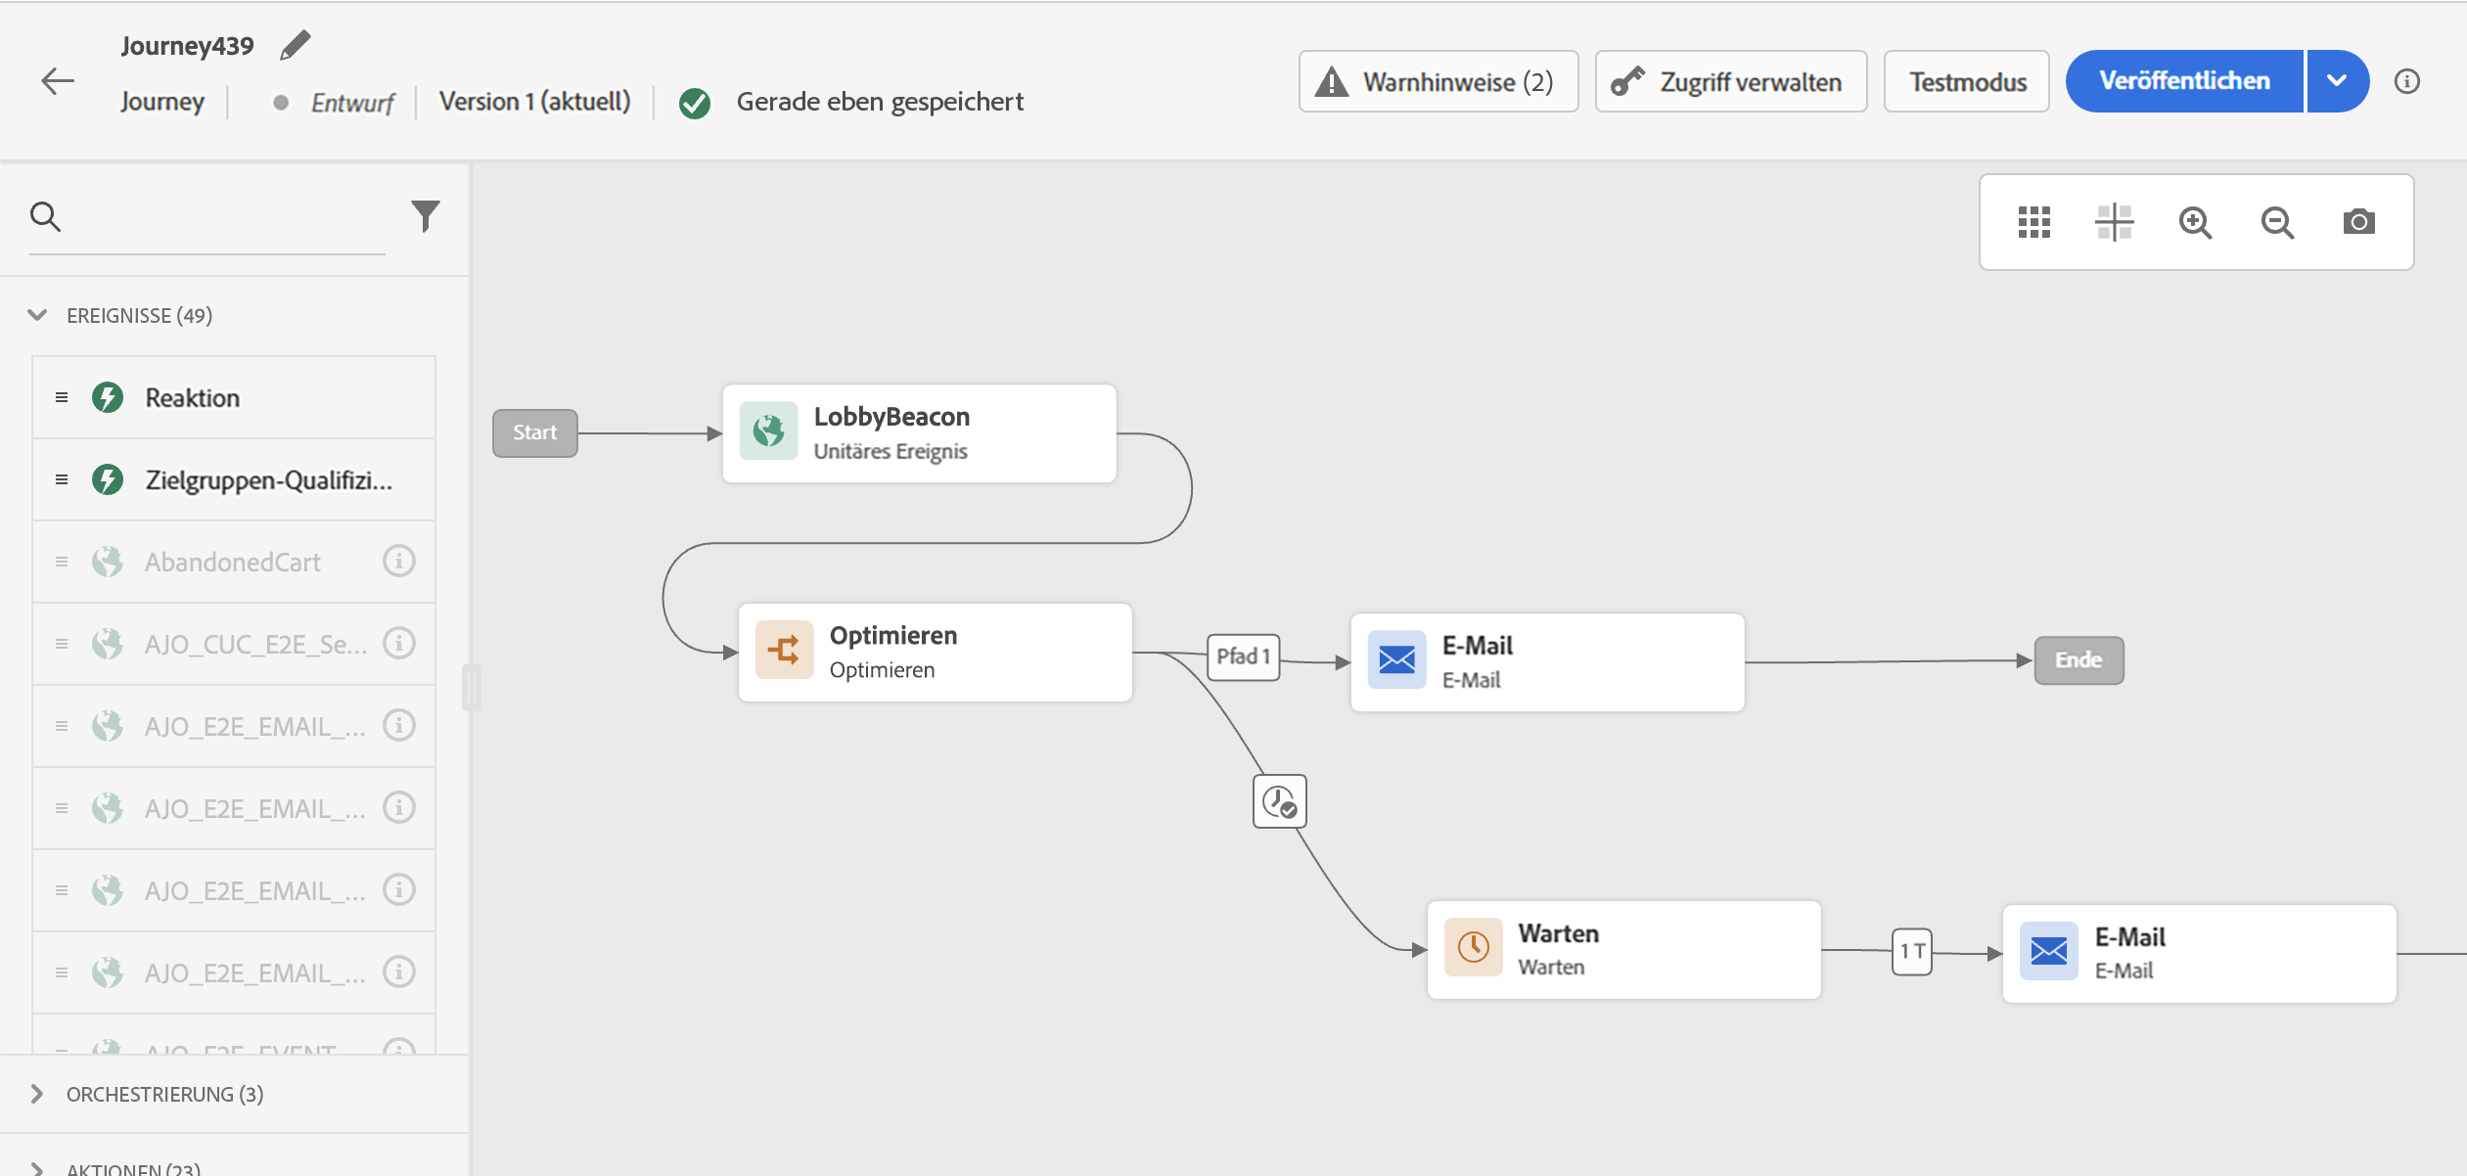The height and width of the screenshot is (1176, 2467).
Task: Click the Testmodus button
Action: tap(1966, 81)
